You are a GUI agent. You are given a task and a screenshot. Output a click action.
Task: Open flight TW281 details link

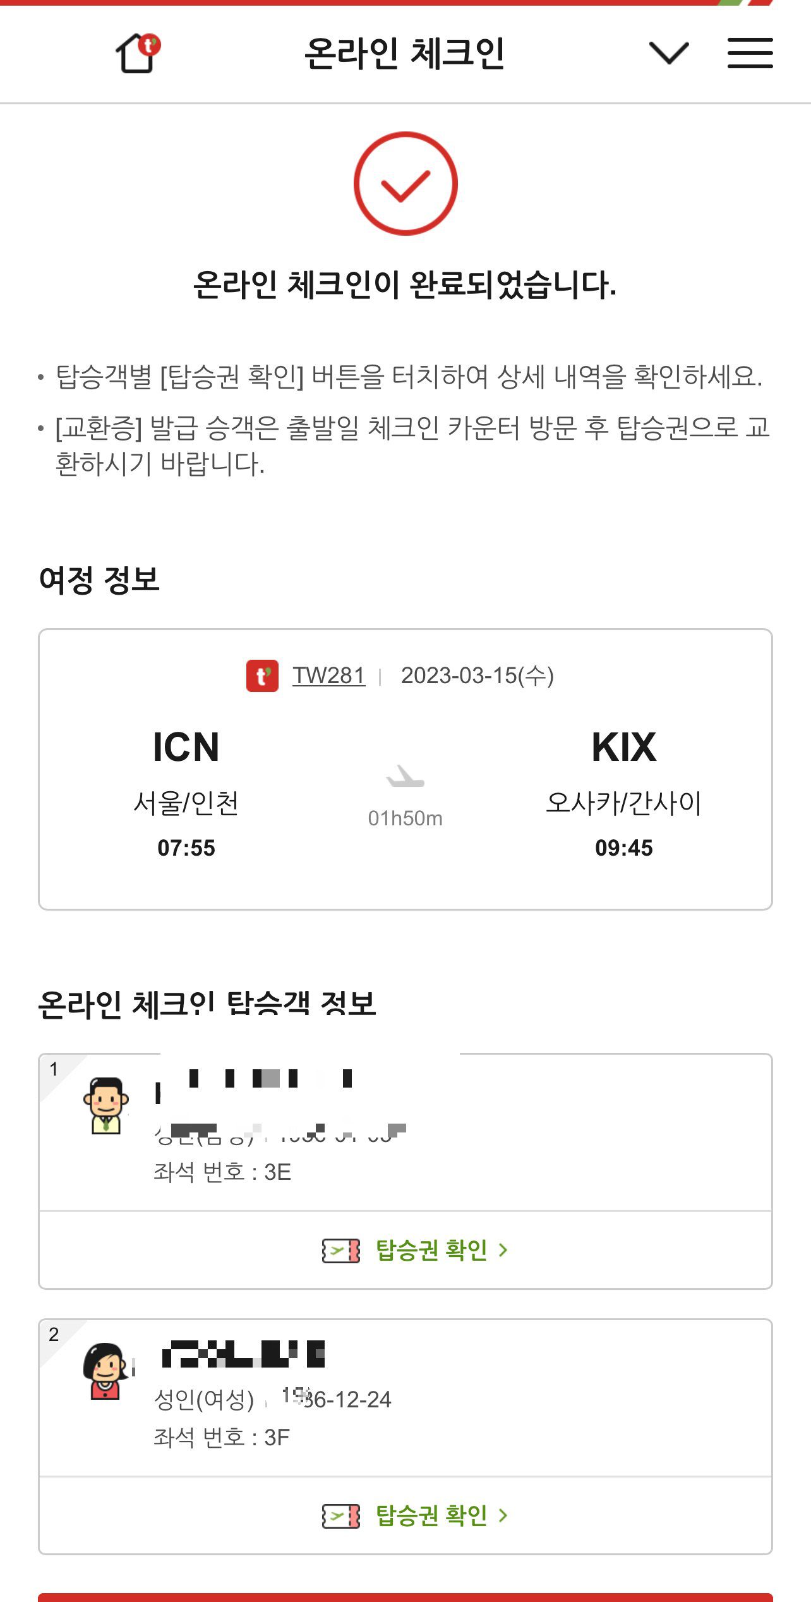pyautogui.click(x=328, y=676)
